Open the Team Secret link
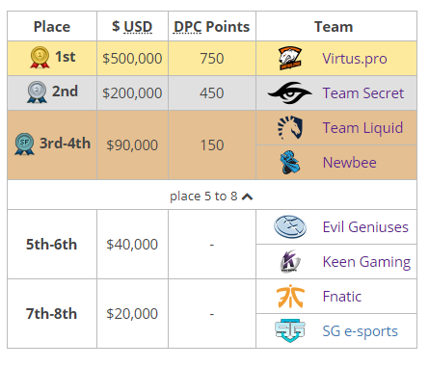The height and width of the screenshot is (367, 429). pos(363,93)
